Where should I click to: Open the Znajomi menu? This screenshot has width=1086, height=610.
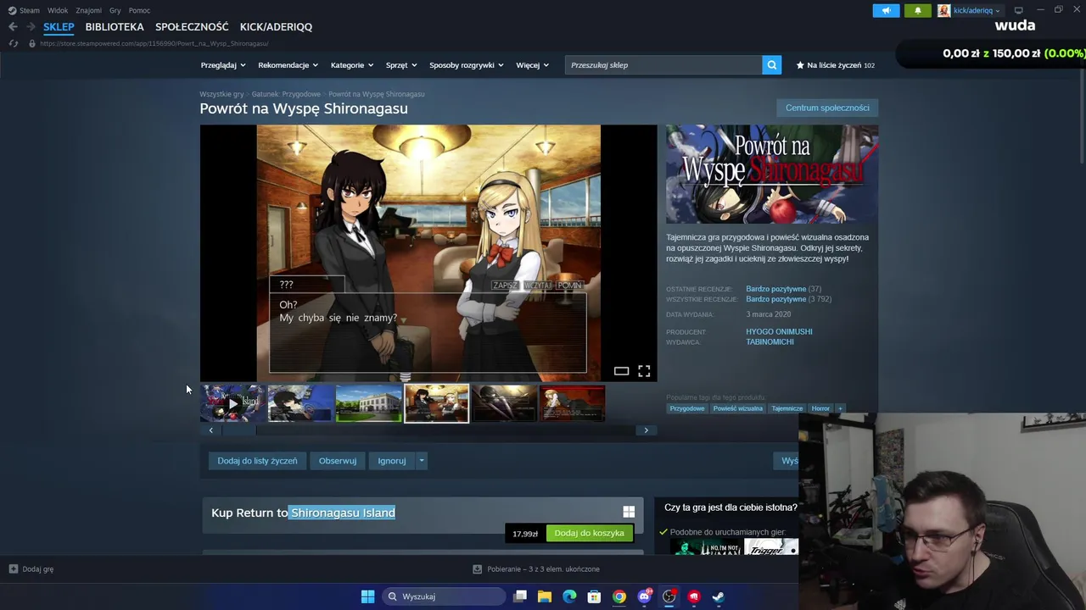click(88, 10)
